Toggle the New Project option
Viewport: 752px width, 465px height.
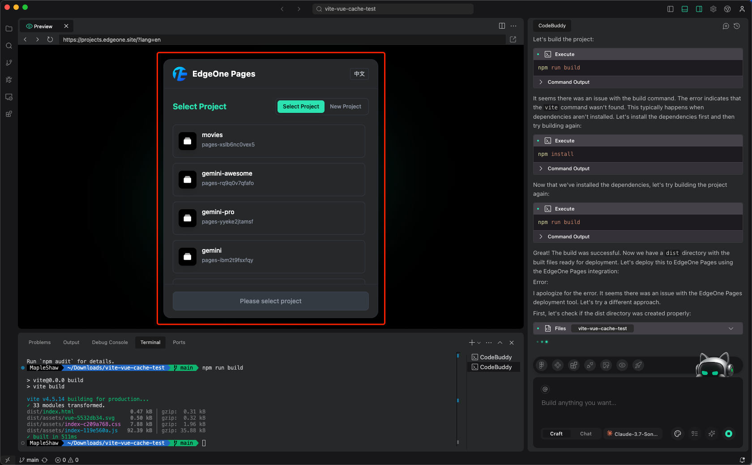(345, 107)
